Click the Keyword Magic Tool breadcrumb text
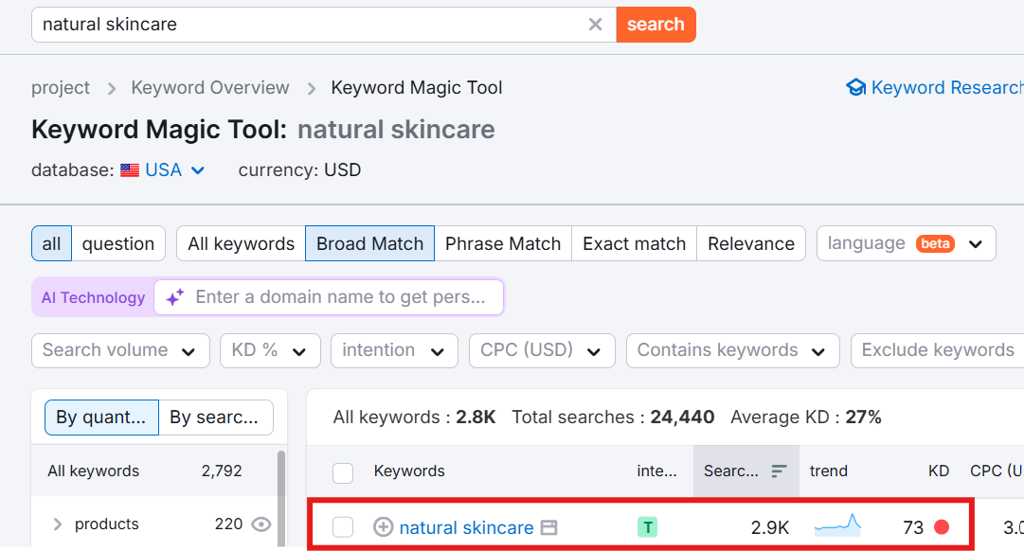Screen dimensions: 1024x551 [x=417, y=87]
